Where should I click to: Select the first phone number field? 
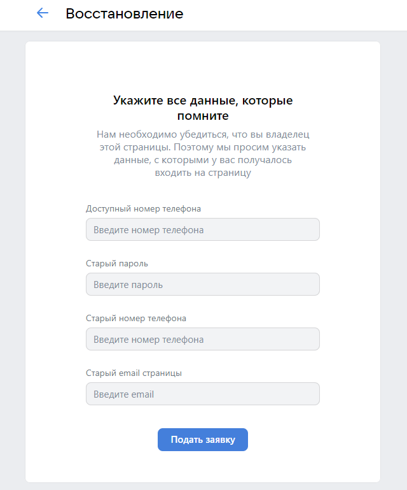coord(202,229)
